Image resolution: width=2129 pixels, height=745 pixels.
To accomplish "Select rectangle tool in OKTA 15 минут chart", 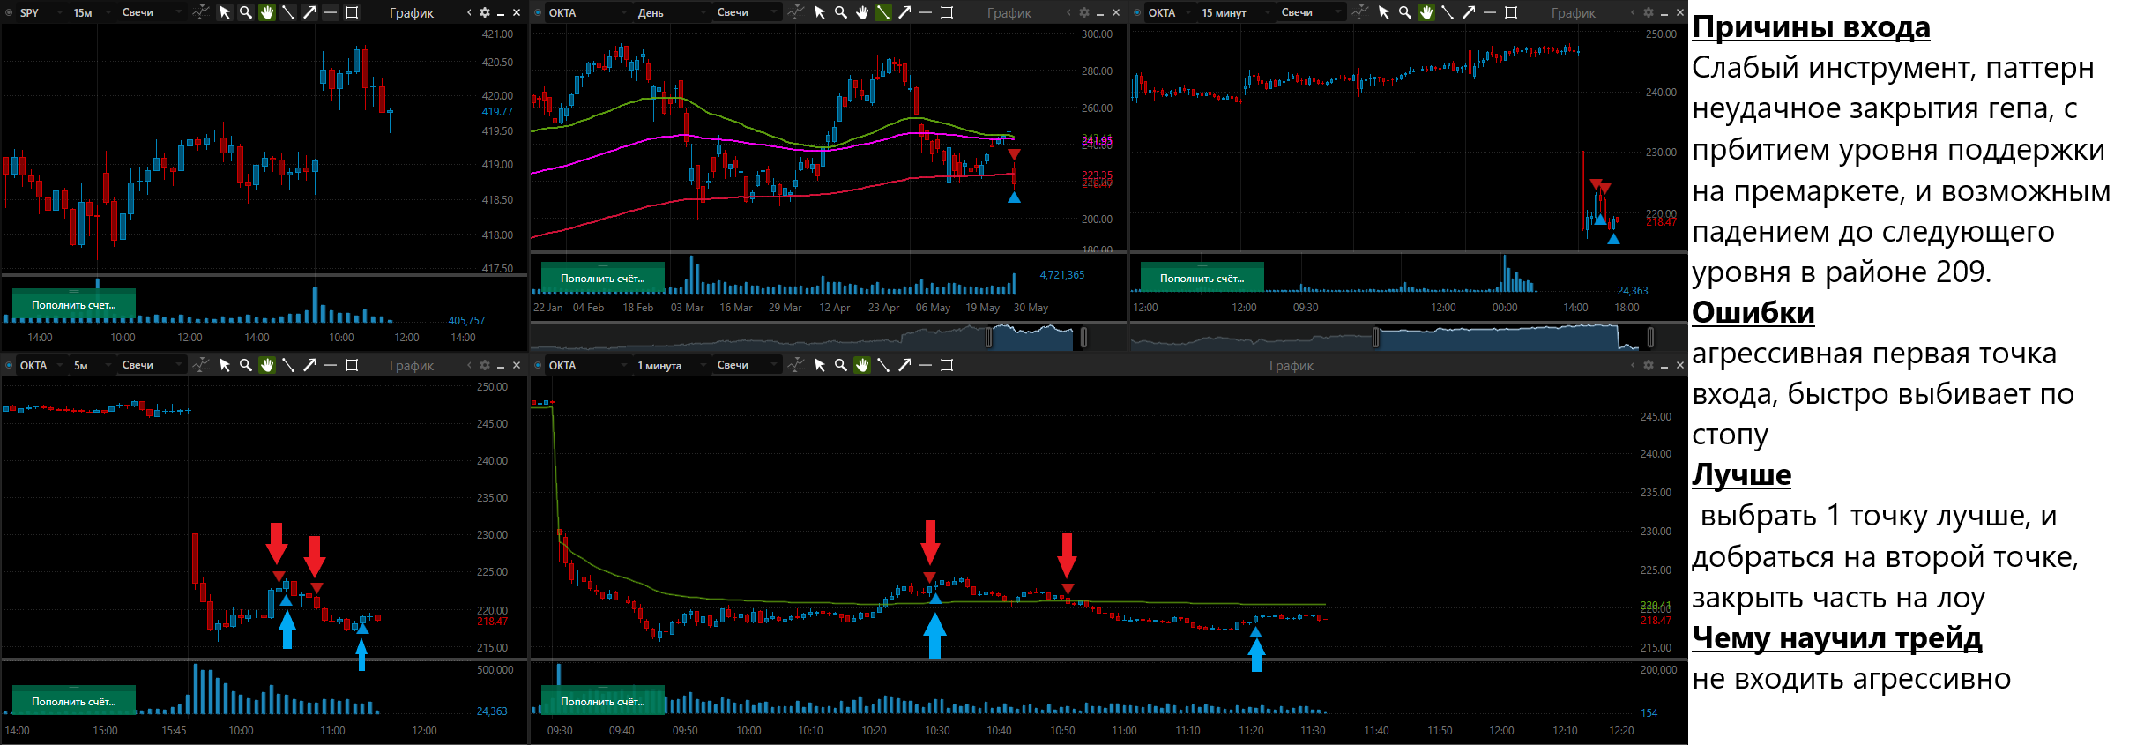I will click(x=1511, y=12).
